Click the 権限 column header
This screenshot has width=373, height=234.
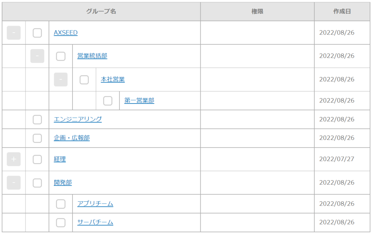[x=257, y=12]
